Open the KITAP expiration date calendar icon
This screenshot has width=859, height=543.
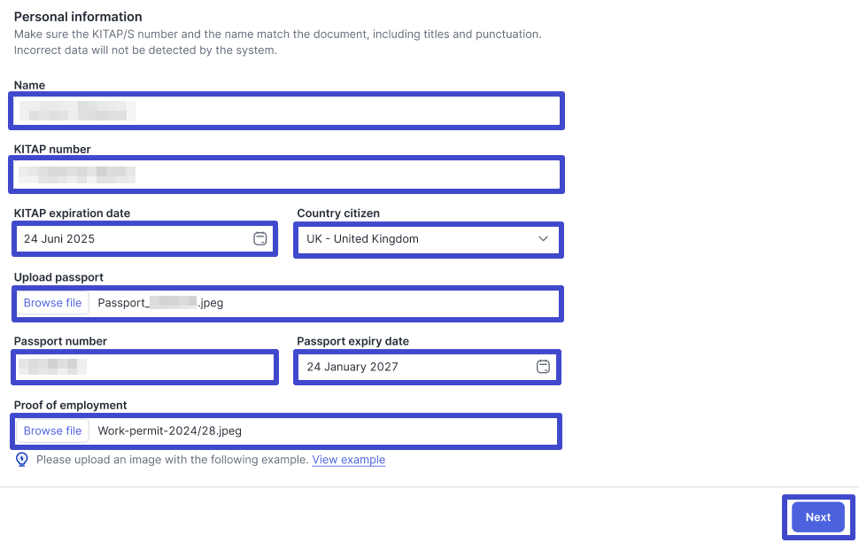(x=259, y=238)
